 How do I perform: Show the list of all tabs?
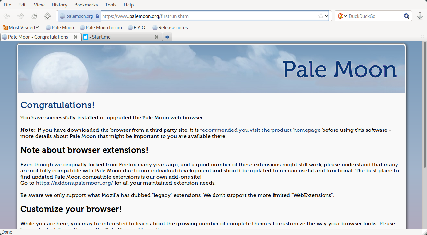click(x=422, y=37)
